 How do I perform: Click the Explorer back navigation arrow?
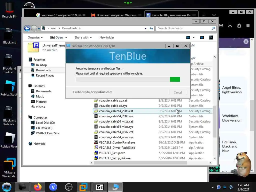[x=27, y=28]
